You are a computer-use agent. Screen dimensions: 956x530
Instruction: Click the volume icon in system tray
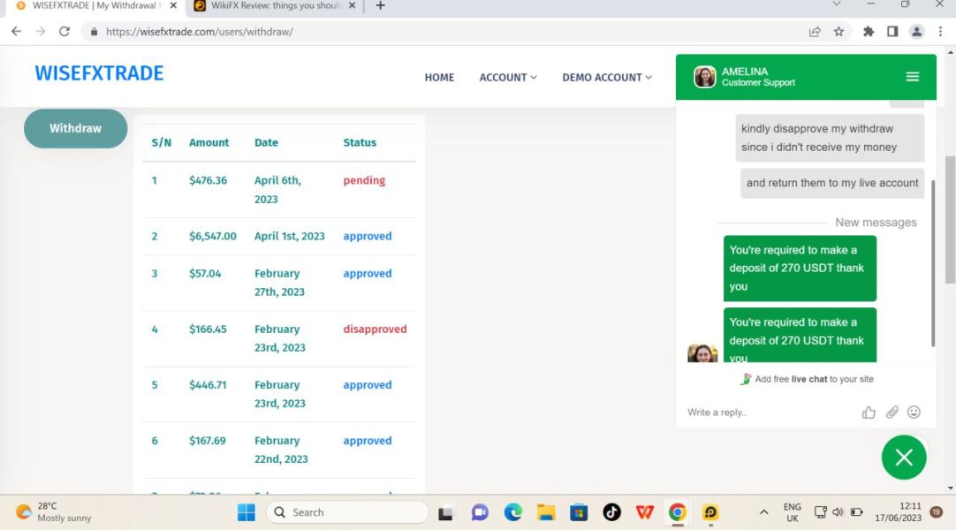pos(838,512)
